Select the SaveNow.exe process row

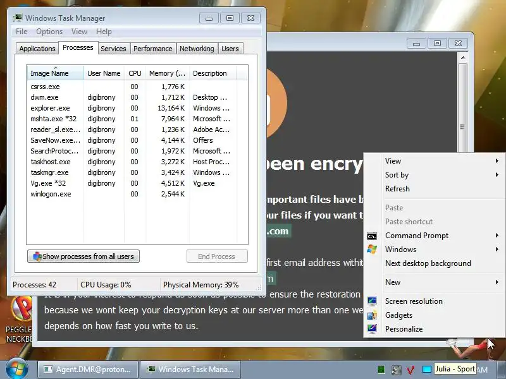(132, 140)
